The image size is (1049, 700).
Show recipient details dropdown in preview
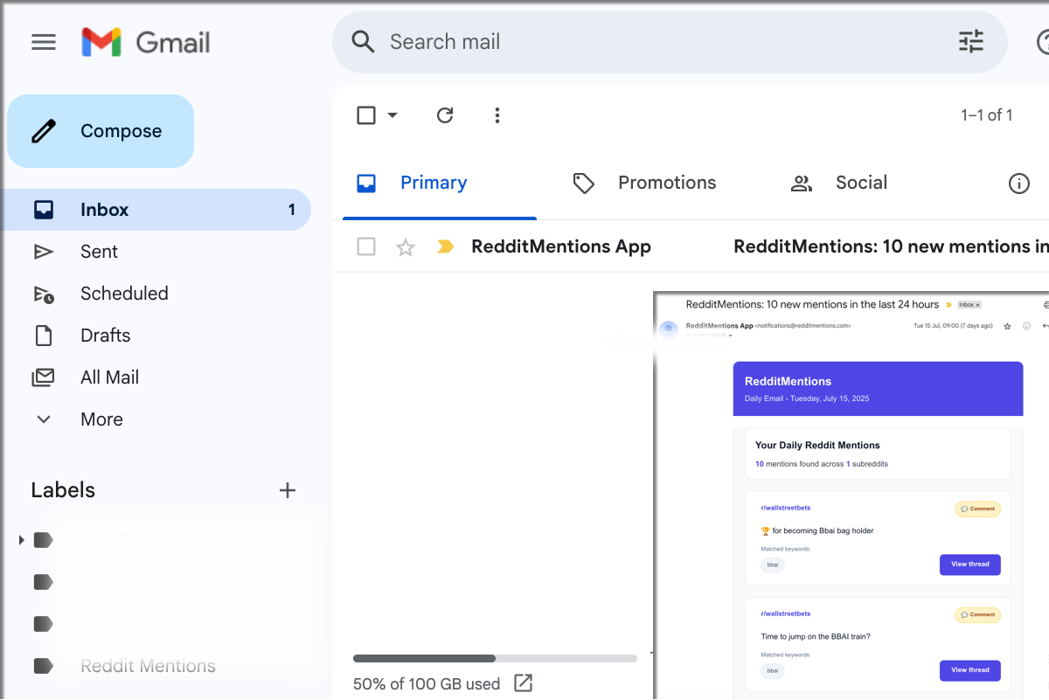click(730, 336)
